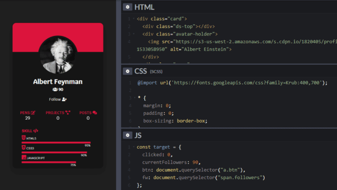The height and width of the screenshot is (190, 337).
Task: Open the CSS panel settings gear
Action: (x=127, y=71)
